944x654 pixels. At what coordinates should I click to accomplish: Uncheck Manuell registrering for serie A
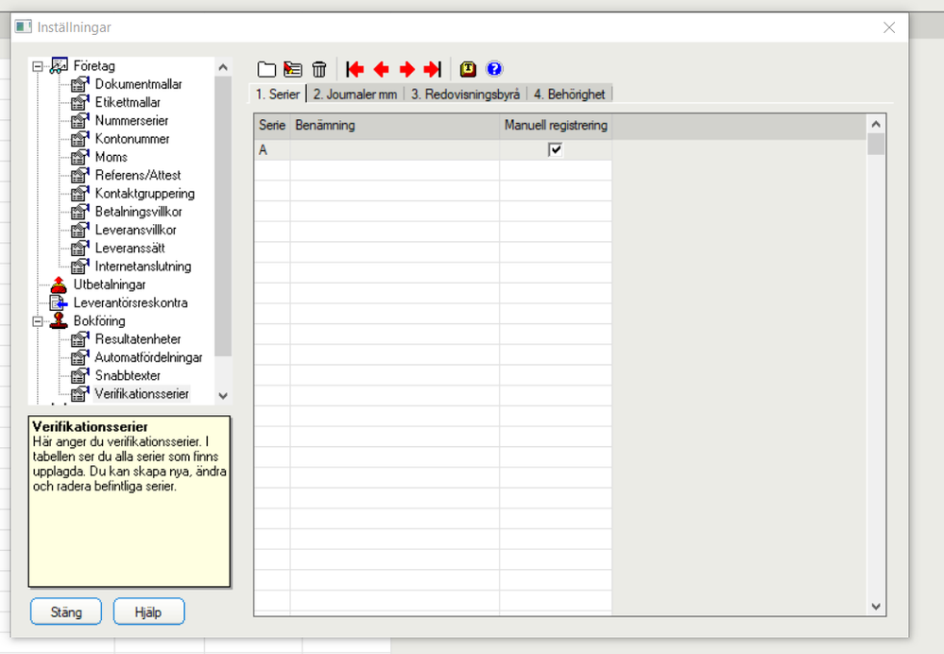pos(555,149)
